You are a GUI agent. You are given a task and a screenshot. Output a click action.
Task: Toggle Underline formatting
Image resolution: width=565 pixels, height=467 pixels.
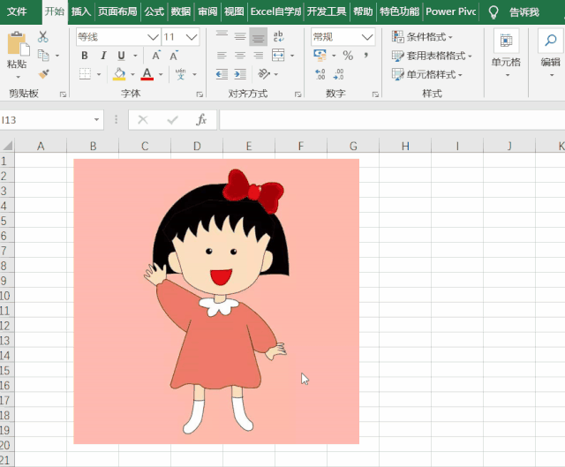[122, 56]
